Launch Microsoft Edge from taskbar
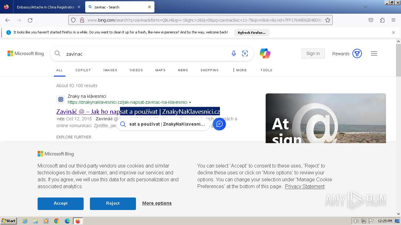This screenshot has height=225, width=401. pyautogui.click(x=67, y=221)
